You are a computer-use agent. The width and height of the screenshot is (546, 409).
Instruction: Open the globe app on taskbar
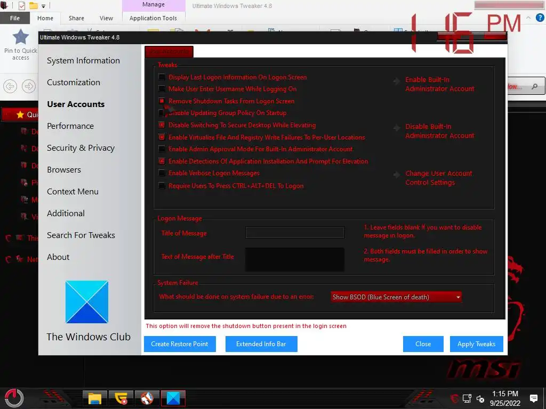[147, 398]
